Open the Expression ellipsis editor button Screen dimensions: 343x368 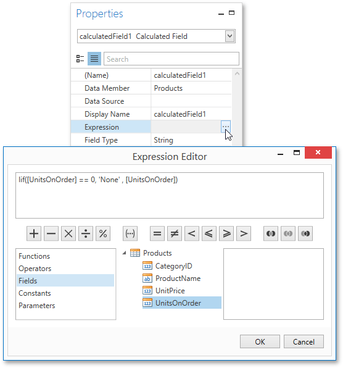[x=226, y=127]
